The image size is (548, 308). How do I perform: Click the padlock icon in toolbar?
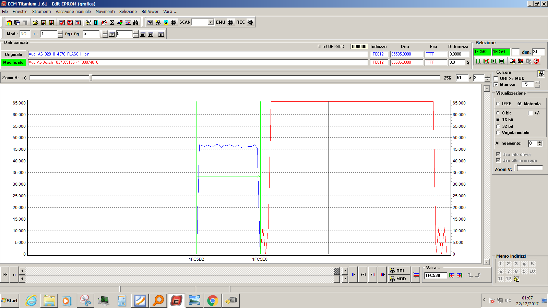(158, 23)
